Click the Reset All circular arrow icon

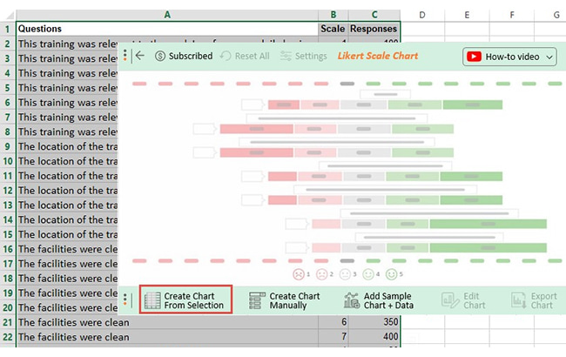point(226,56)
